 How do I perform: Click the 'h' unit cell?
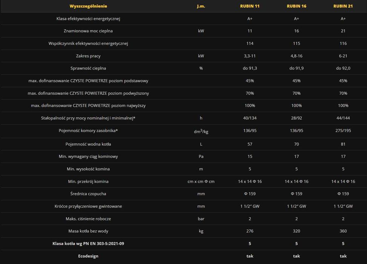(201, 118)
